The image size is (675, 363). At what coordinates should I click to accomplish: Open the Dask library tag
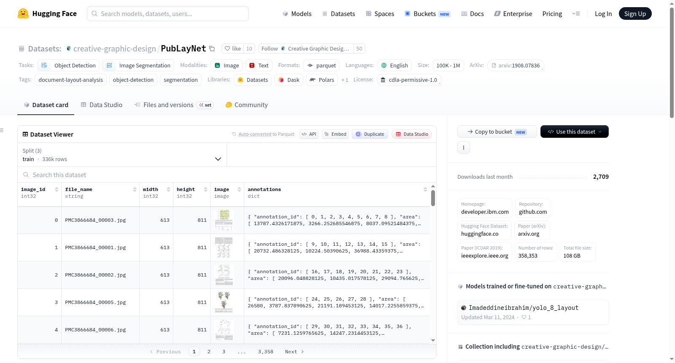[x=289, y=80]
